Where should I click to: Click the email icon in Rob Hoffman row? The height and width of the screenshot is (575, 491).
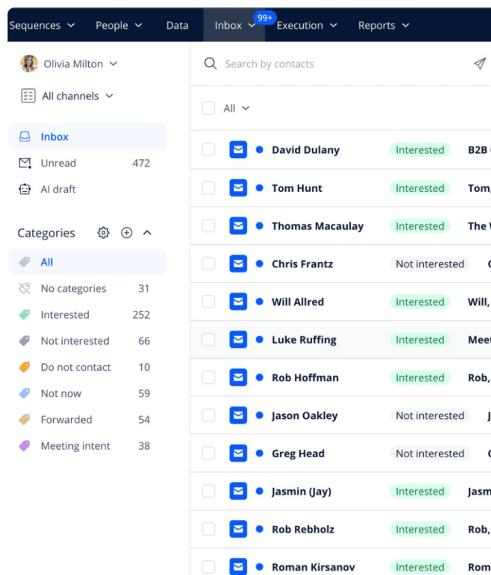pos(238,377)
